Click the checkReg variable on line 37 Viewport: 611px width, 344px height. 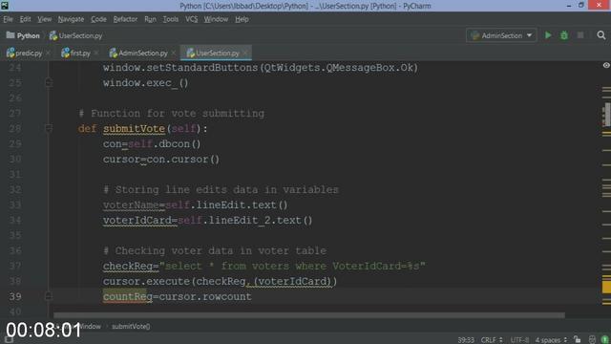click(x=127, y=266)
